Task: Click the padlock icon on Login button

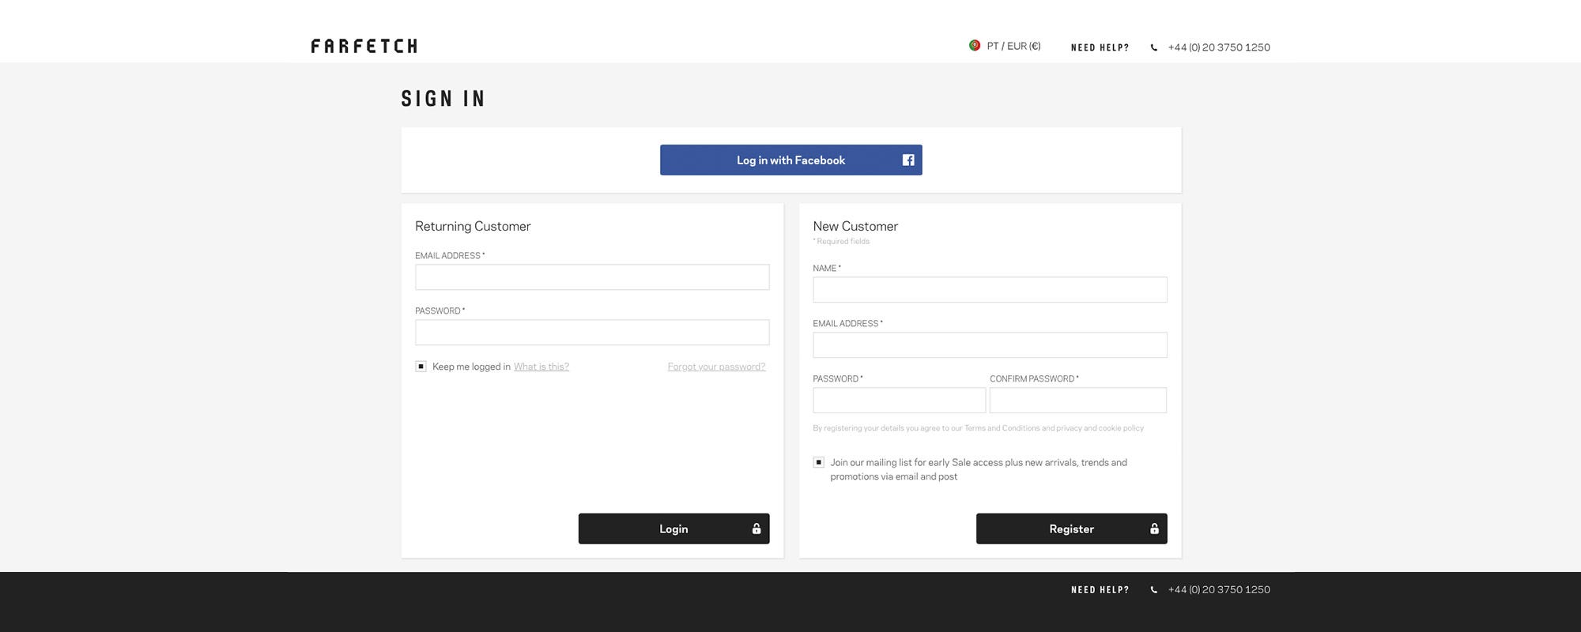Action: tap(757, 529)
